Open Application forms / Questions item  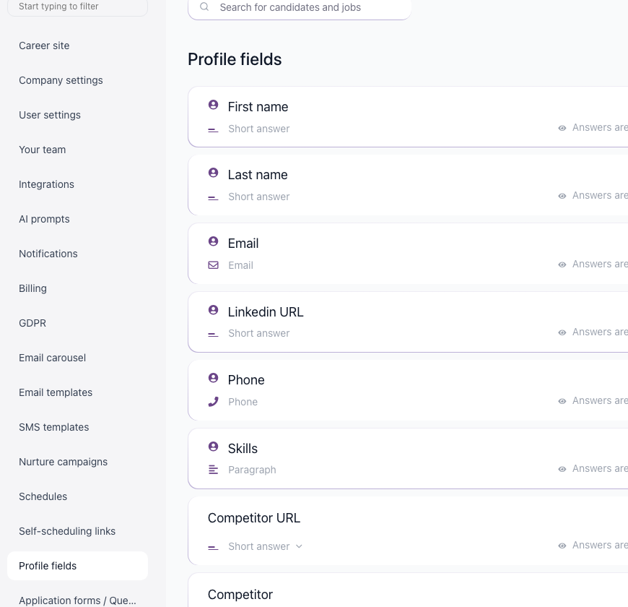coord(77,600)
